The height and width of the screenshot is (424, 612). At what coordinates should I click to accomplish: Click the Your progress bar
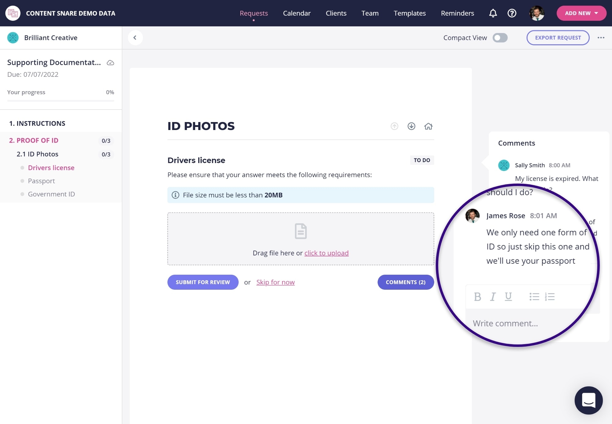click(x=61, y=100)
